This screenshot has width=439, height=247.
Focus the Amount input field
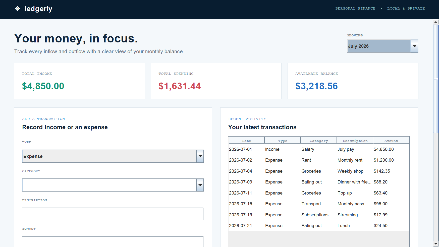[113, 242]
